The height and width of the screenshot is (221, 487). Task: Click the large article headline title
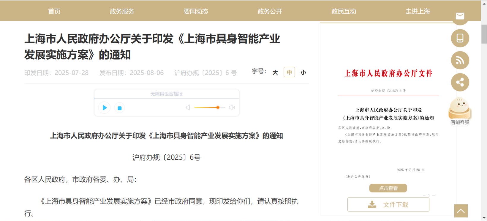coord(152,47)
